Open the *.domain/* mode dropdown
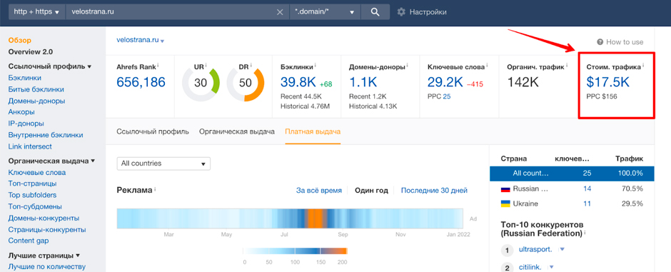 pos(325,12)
